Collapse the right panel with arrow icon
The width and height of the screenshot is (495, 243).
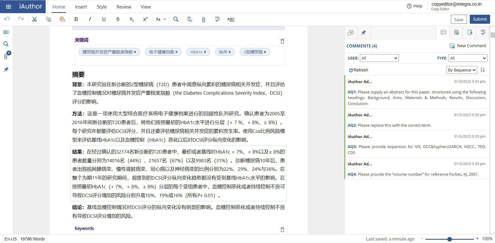pyautogui.click(x=351, y=33)
